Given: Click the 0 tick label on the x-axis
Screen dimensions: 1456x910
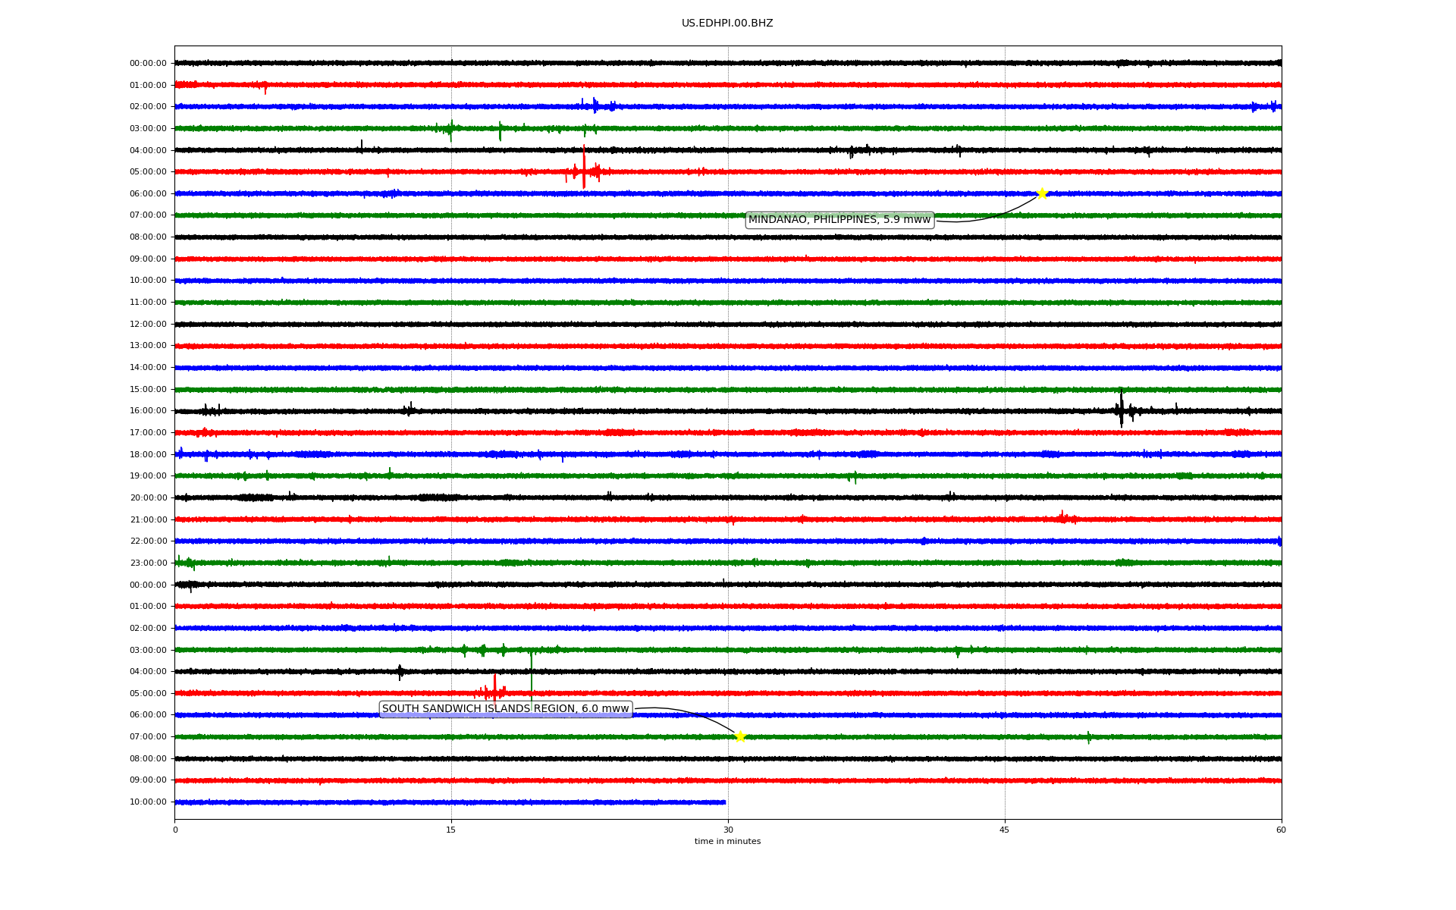Looking at the screenshot, I should click(175, 830).
